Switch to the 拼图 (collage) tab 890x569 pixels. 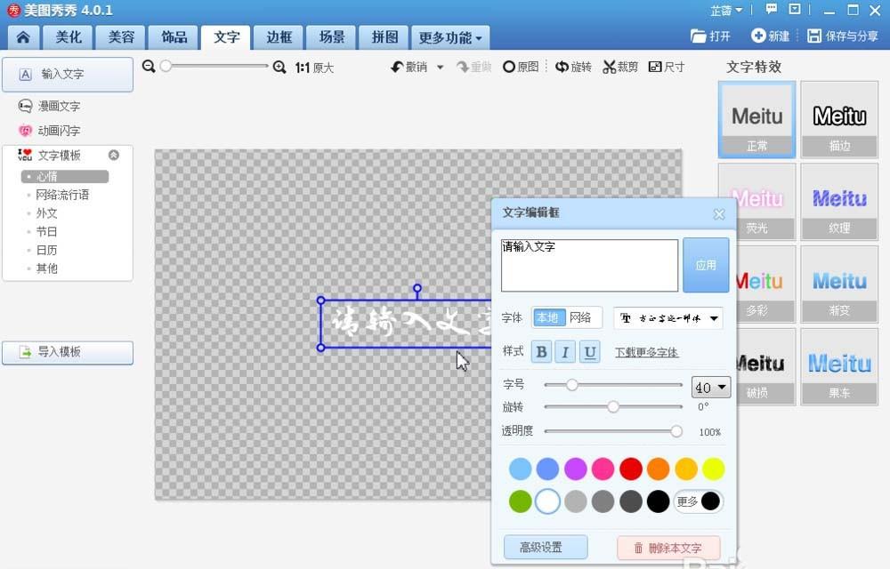(384, 37)
